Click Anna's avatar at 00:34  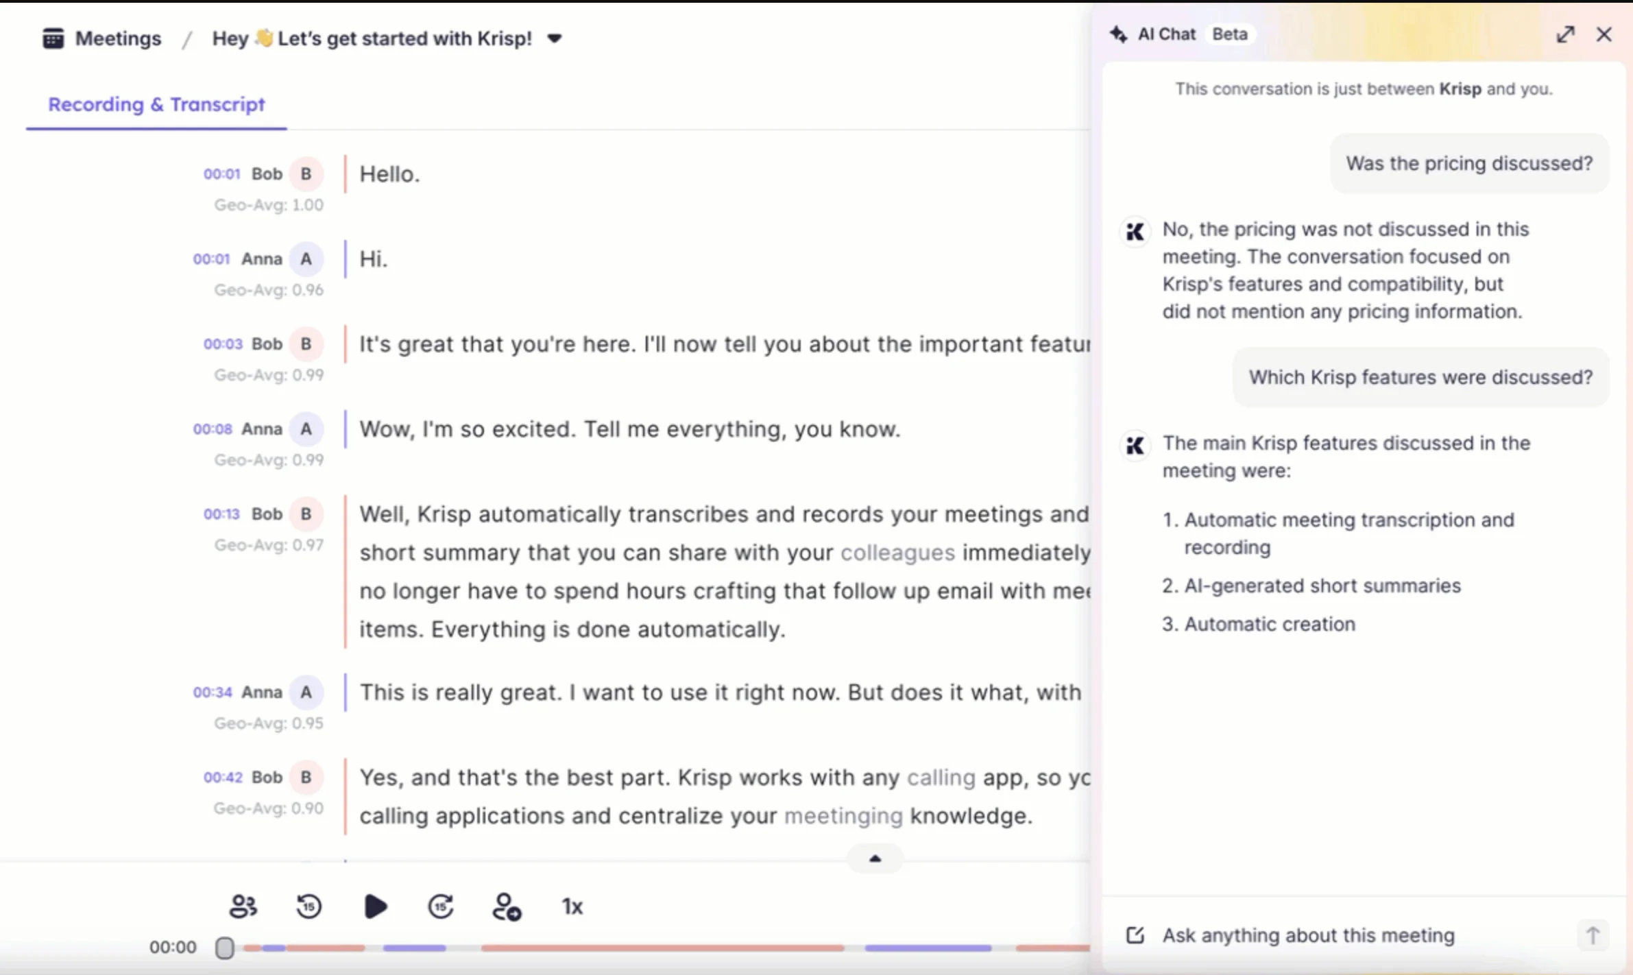(x=306, y=693)
